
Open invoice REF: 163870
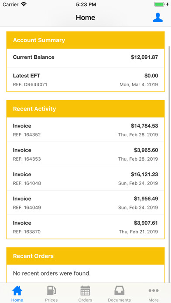point(85,227)
